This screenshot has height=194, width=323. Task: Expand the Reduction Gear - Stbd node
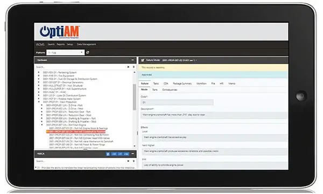tap(42, 115)
